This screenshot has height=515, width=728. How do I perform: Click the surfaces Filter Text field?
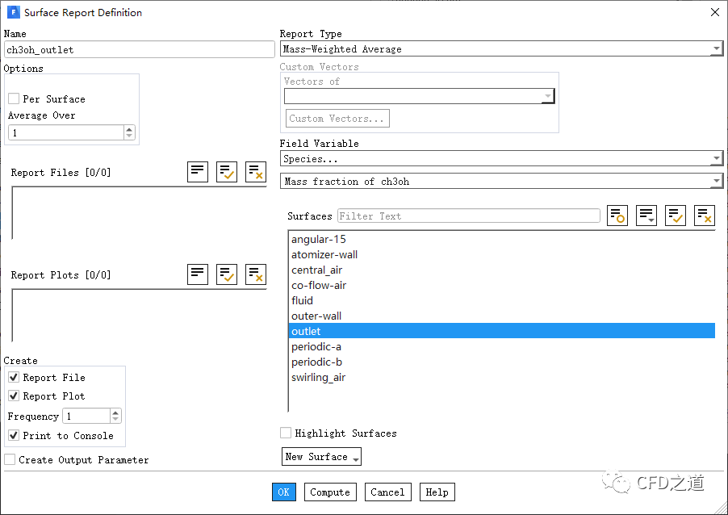coord(468,216)
